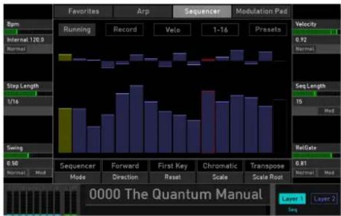
Task: Click the red-outlined velocity bar at step eleven
Action: pyautogui.click(x=208, y=122)
